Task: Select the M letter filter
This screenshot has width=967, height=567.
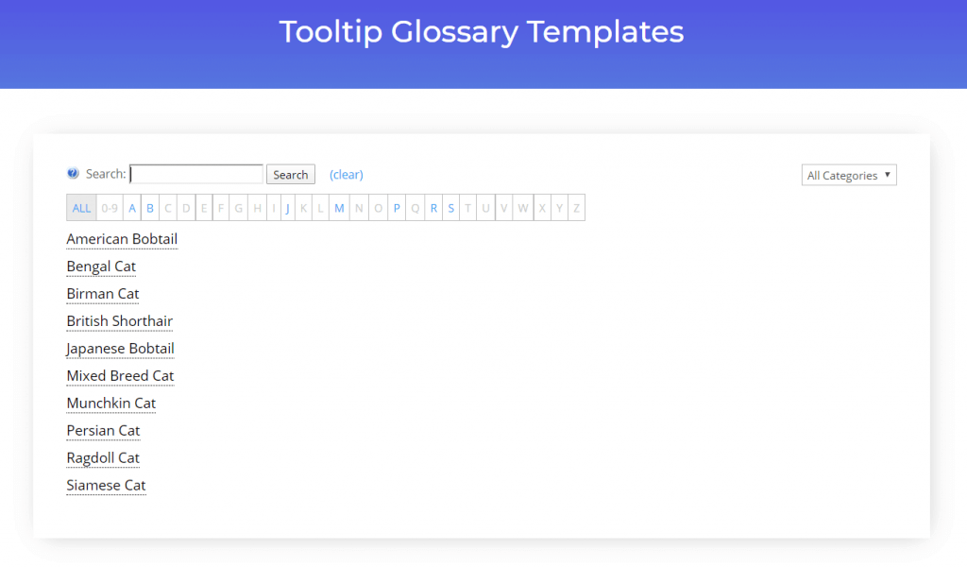Action: pos(339,207)
